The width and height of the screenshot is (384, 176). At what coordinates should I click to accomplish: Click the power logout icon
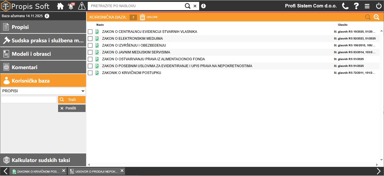[x=379, y=6]
